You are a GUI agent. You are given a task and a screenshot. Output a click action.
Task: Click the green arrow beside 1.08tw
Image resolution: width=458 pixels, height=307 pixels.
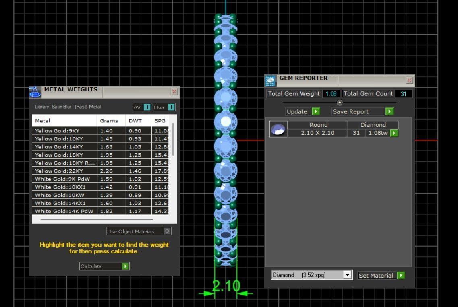coord(394,133)
